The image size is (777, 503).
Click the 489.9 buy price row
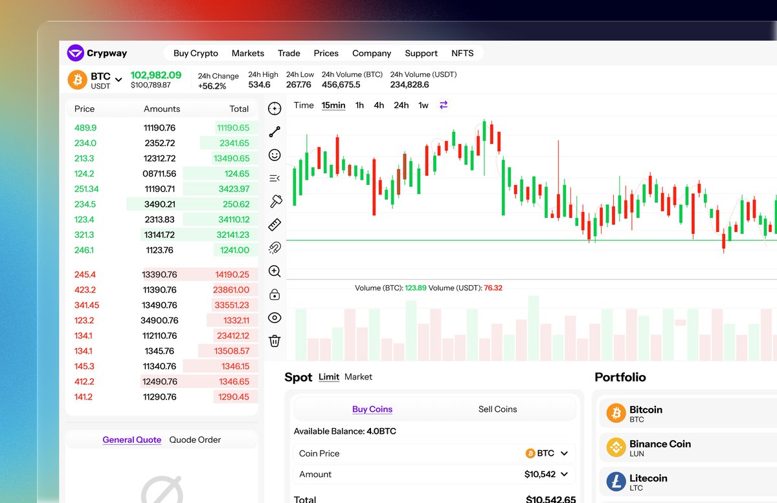point(85,128)
